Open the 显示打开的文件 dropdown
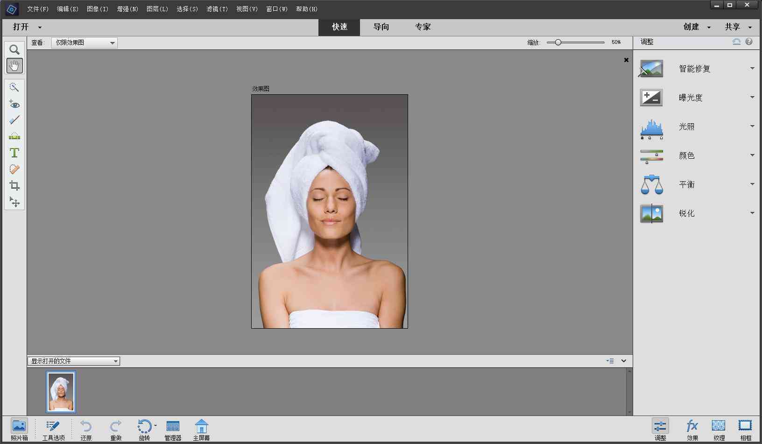Image resolution: width=762 pixels, height=444 pixels. 74,361
